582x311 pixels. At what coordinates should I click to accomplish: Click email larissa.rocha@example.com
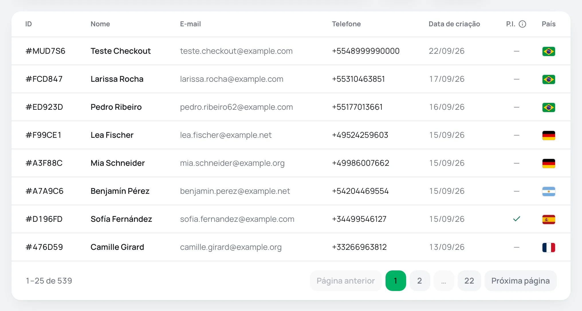click(232, 79)
